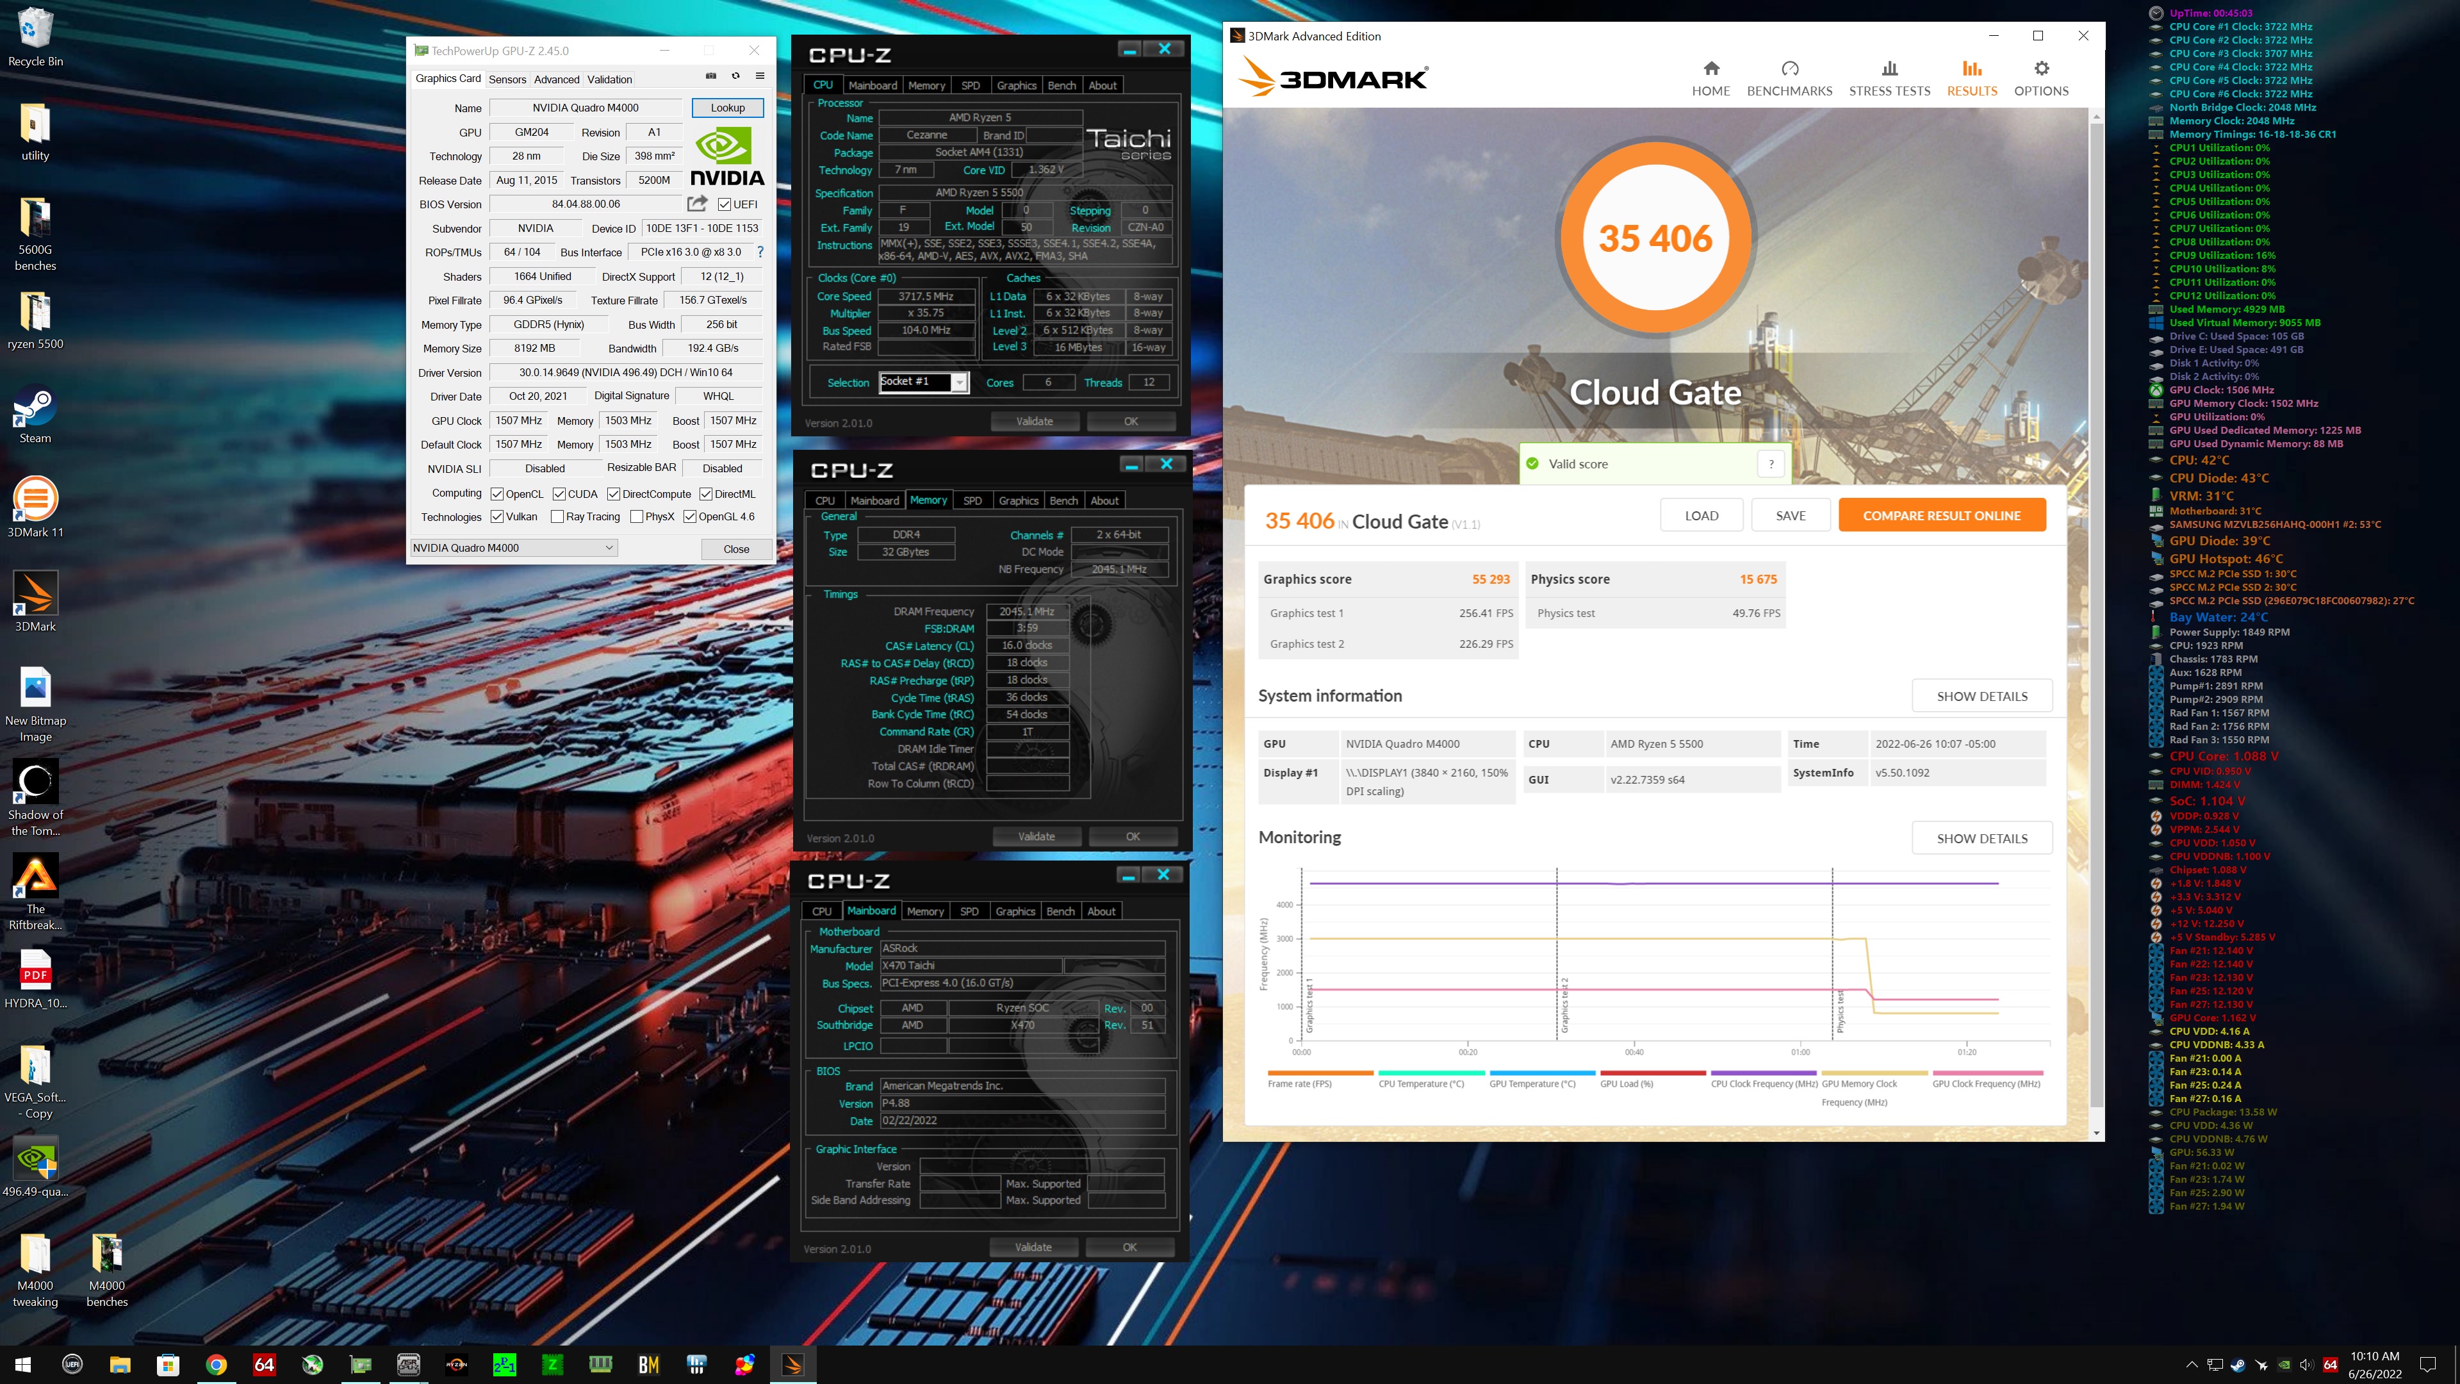Click OK in the middle CPU-Z window
The image size is (2460, 1384).
point(1133,837)
